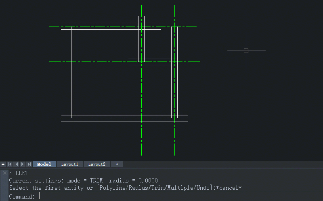Viewport: 323px width, 201px height.
Task: Focus the Command input field
Action: click(x=161, y=197)
